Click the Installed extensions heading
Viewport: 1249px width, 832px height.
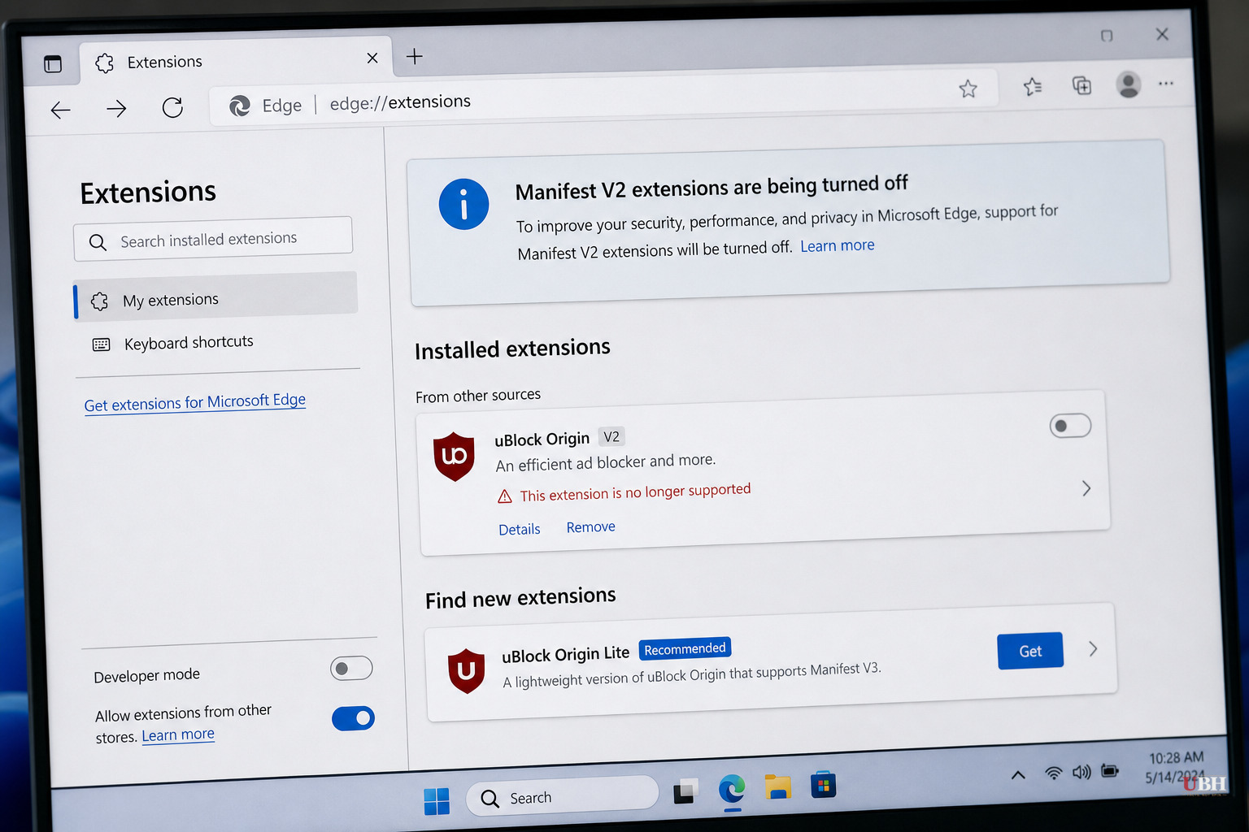point(512,349)
